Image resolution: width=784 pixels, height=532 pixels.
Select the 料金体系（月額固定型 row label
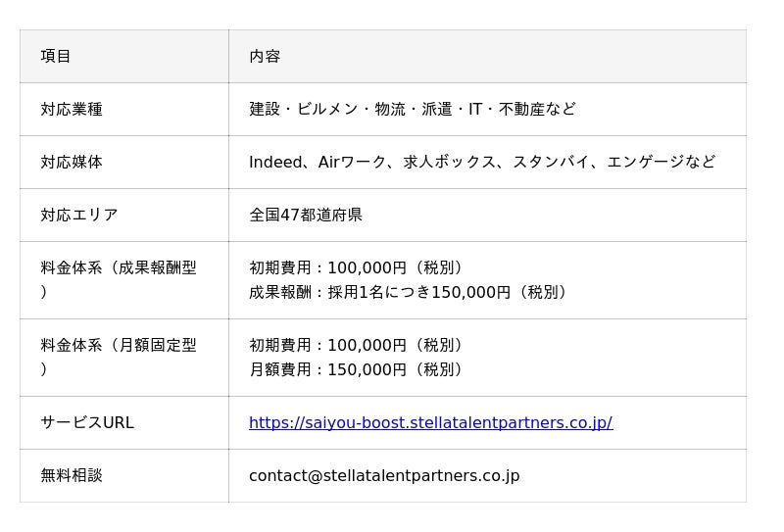point(119,346)
